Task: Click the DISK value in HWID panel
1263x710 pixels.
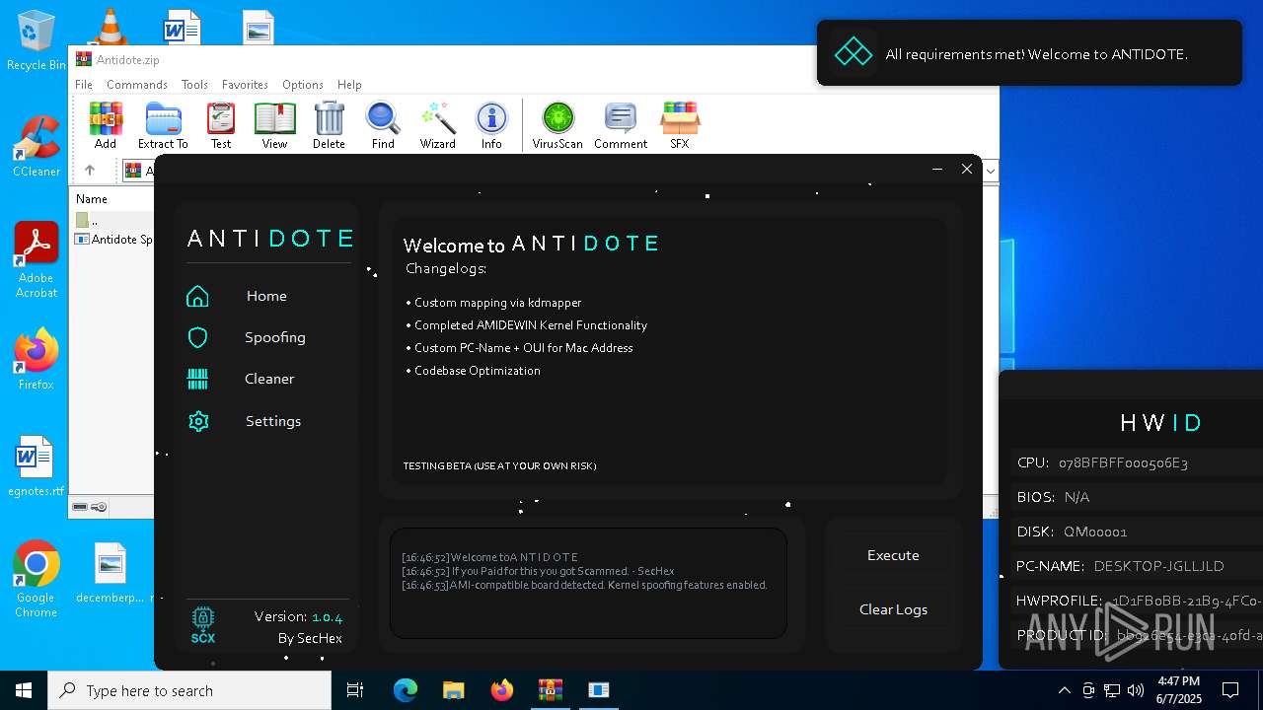Action: [x=1095, y=532]
